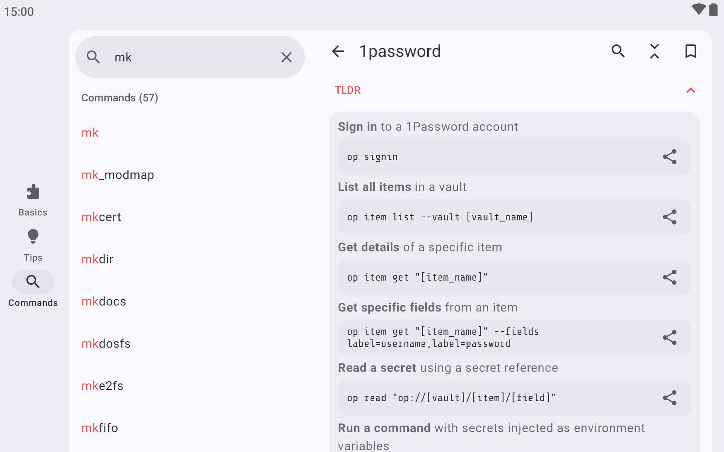This screenshot has width=724, height=452.
Task: Click the '1password' page title
Action: pyautogui.click(x=400, y=51)
